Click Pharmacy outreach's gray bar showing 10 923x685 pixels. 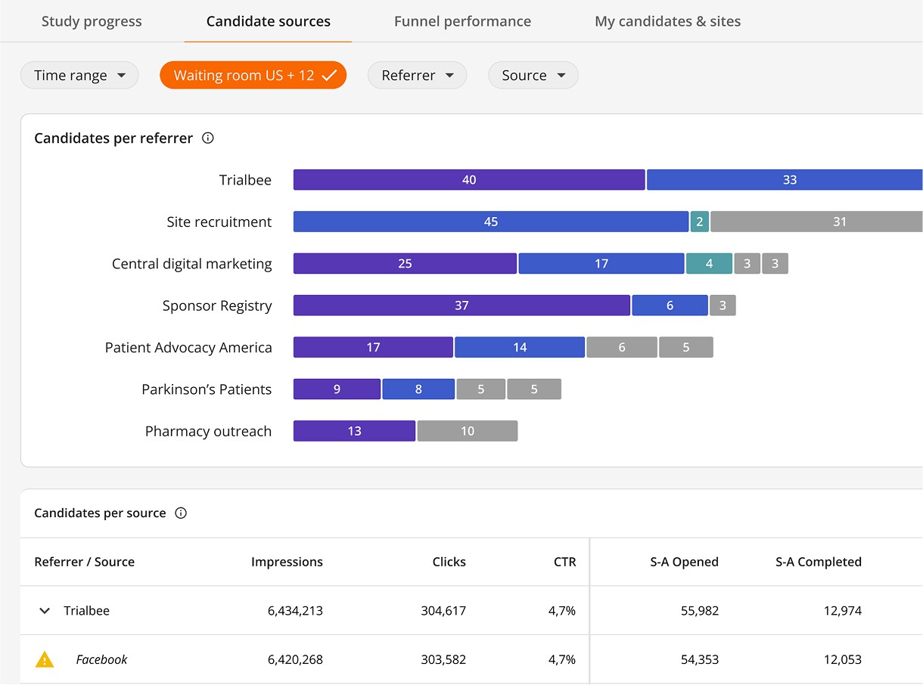tap(467, 431)
